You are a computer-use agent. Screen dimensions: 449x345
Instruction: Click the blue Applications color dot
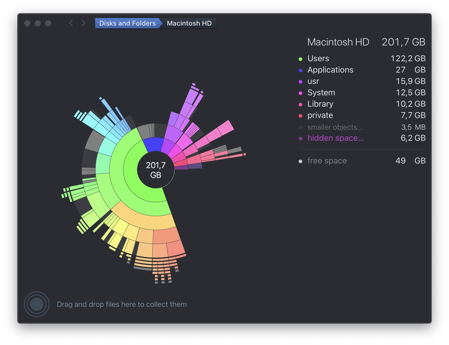(300, 70)
